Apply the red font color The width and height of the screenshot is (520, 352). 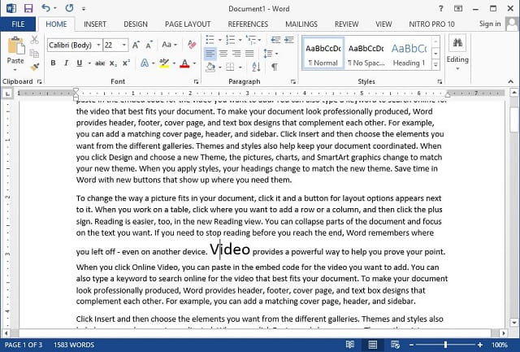(184, 63)
